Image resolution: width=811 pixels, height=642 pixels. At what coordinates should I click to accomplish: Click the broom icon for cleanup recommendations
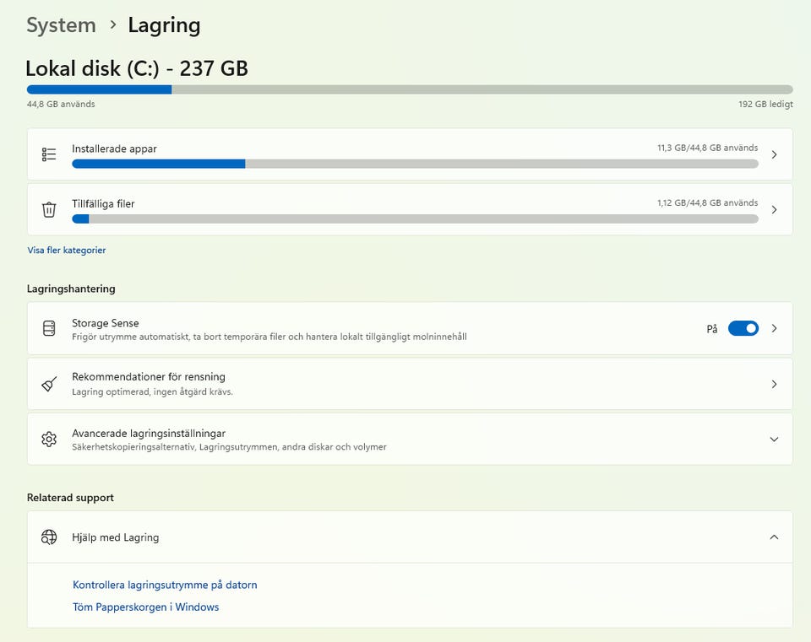point(49,384)
